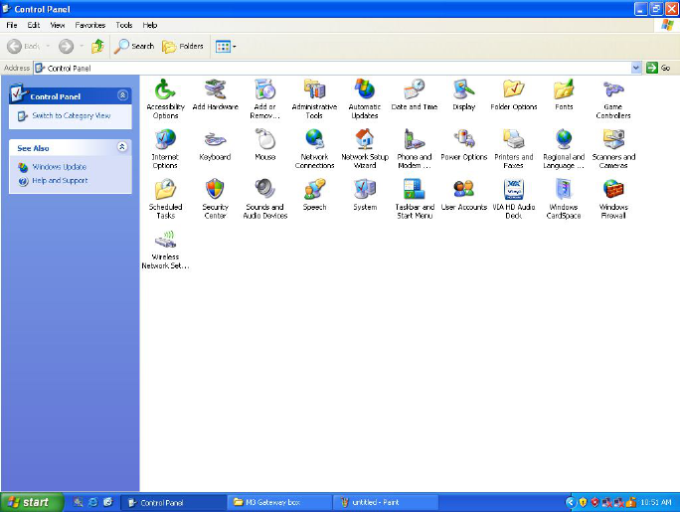Open User Accounts
Screen dimensions: 680x512
click(x=463, y=195)
